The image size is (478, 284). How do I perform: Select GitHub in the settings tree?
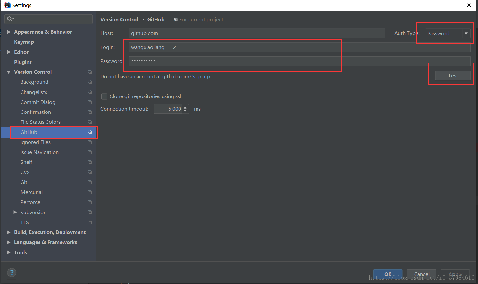coord(29,132)
